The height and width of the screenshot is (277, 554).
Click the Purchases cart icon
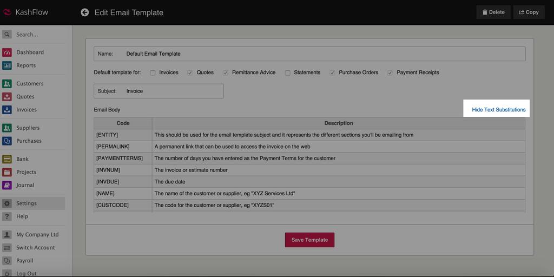pyautogui.click(x=7, y=141)
